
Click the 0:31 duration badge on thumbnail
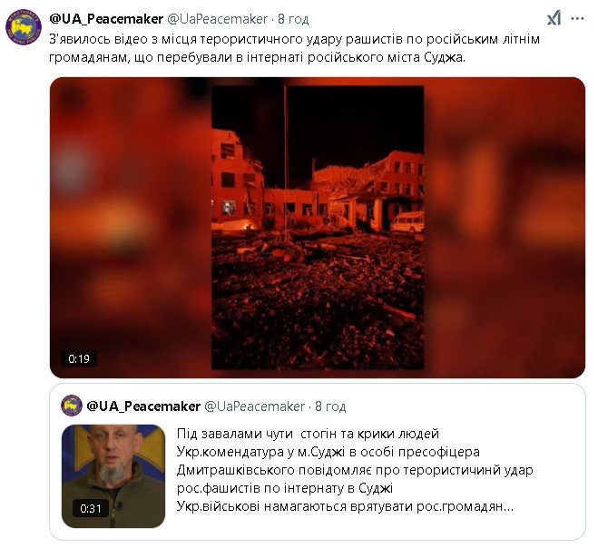[91, 508]
